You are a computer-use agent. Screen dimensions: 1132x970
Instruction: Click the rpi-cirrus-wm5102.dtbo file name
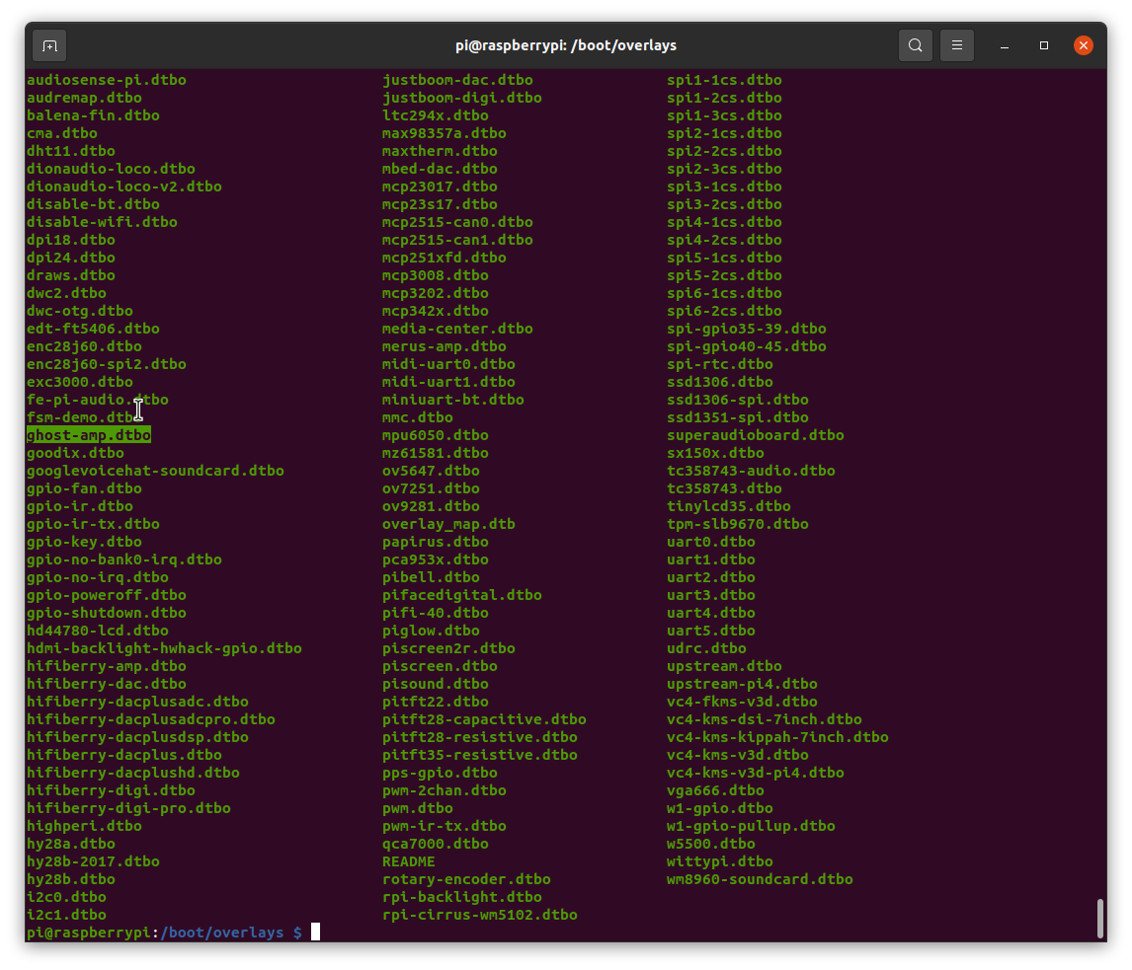click(x=479, y=915)
